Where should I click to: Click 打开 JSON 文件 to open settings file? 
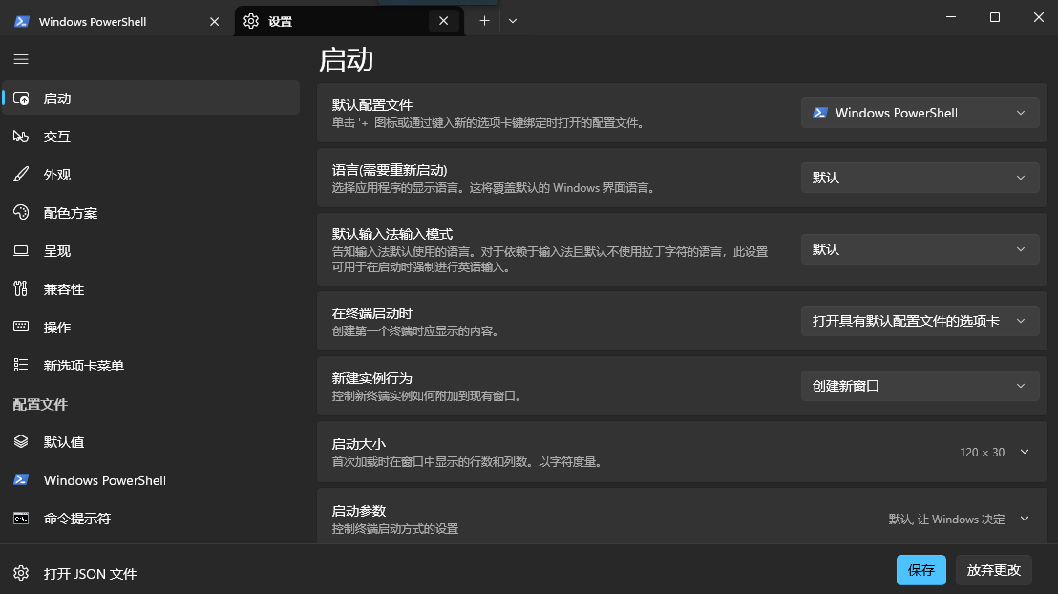tap(90, 574)
